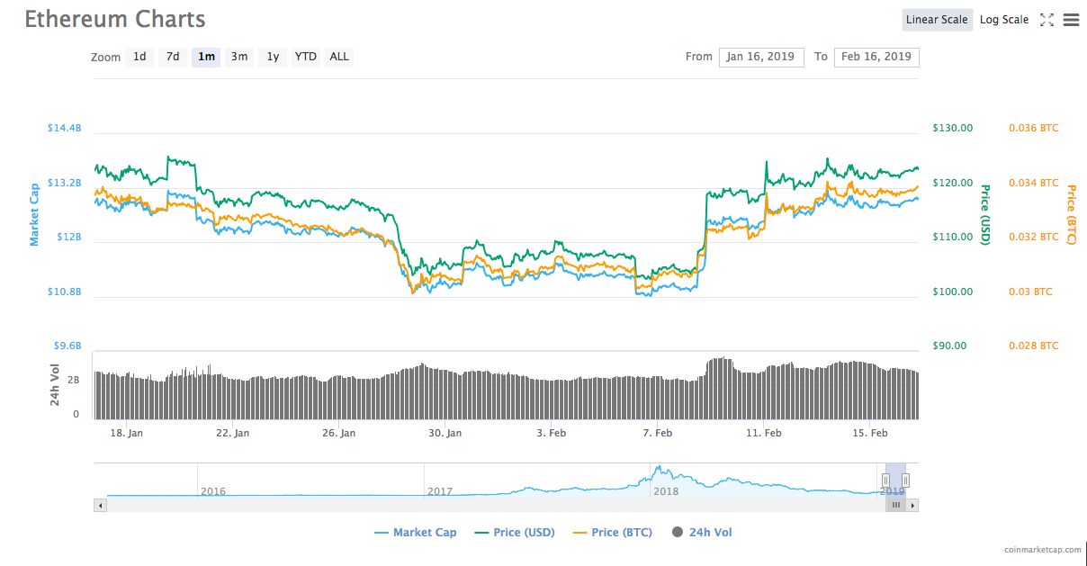The height and width of the screenshot is (566, 1087).
Task: Click the fullscreen expand icon
Action: point(1047,19)
